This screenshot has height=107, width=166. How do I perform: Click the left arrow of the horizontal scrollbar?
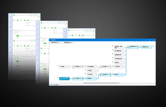(50, 83)
